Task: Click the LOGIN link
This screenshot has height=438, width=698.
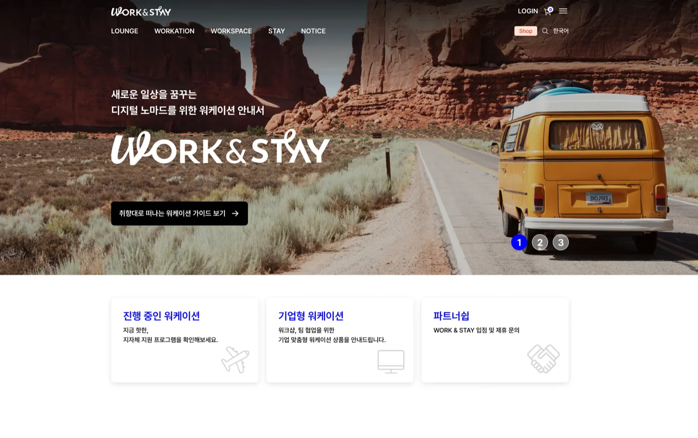Action: pos(528,11)
